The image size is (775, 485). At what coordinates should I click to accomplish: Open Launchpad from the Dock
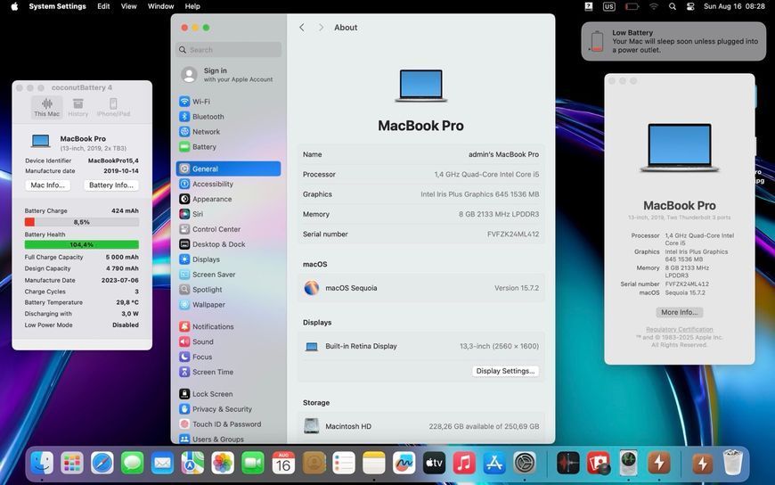pos(72,464)
